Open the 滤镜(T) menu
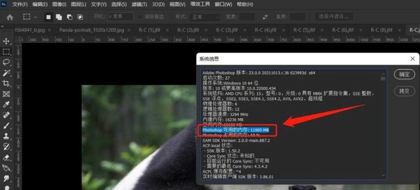Viewport: 420px width, 190px height. (139, 4)
